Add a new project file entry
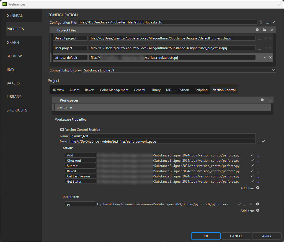This screenshot has width=284, height=242. tap(257, 30)
